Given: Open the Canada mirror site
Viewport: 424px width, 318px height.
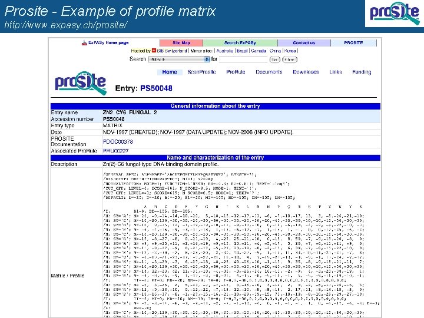Looking at the screenshot, I should click(x=259, y=51).
